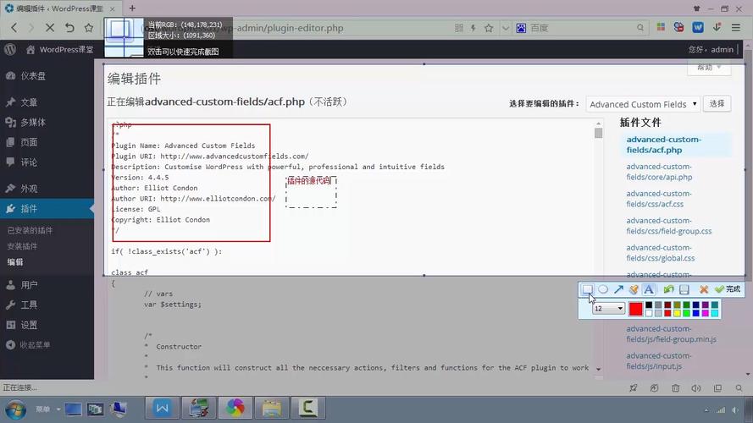Stop page loading with X icon
This screenshot has width=753, height=423.
click(x=49, y=28)
